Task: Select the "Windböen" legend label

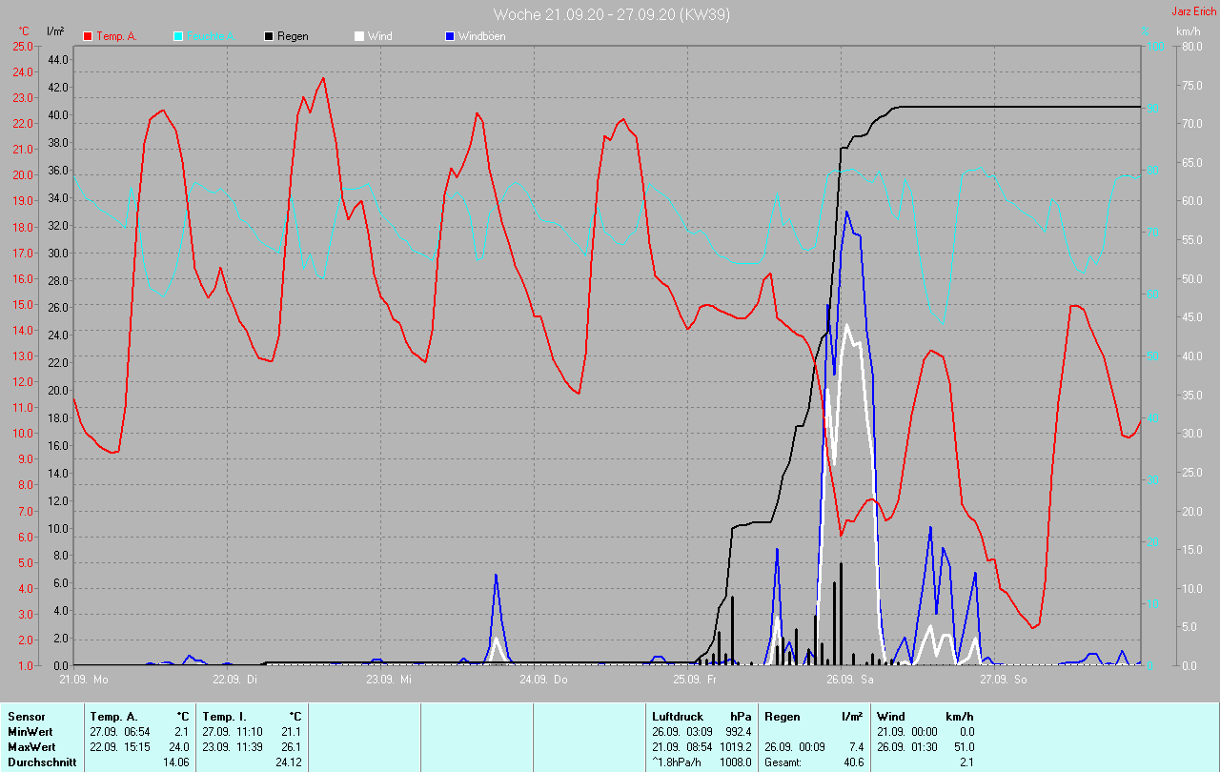Action: 482,36
